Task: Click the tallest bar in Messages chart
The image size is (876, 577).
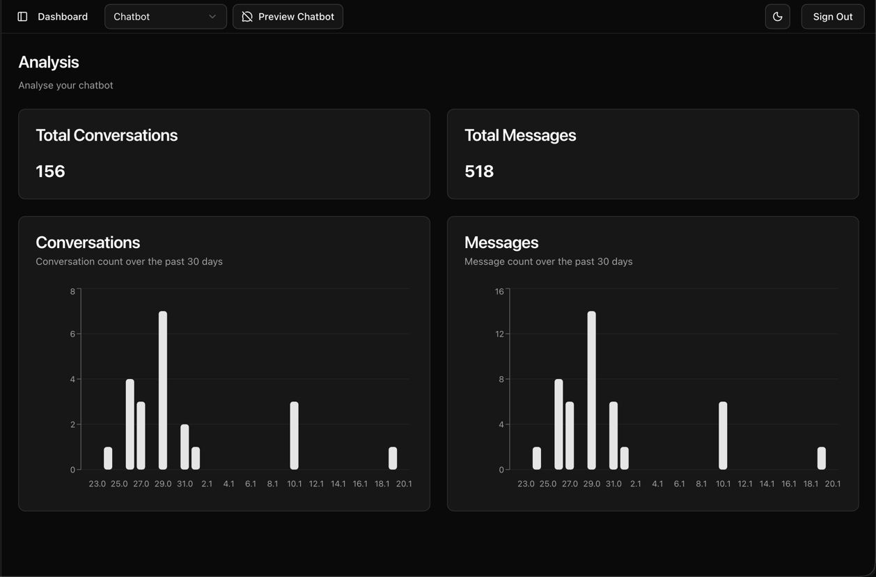Action: pos(592,390)
